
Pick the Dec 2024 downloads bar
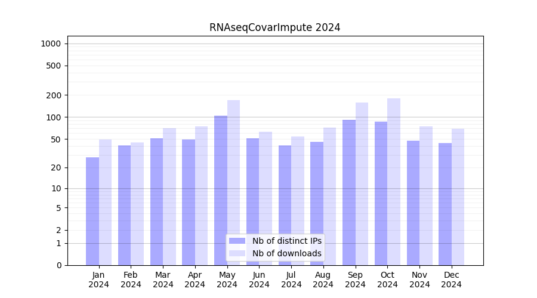click(458, 197)
